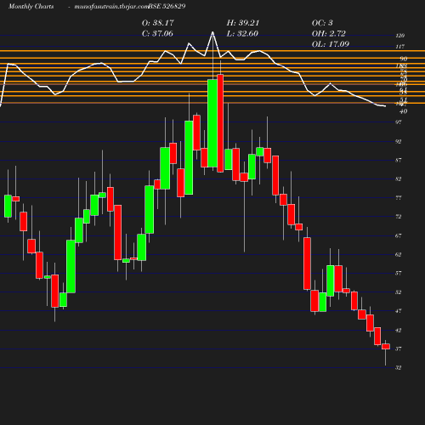Select the open value "O: 38.17"
Viewport: 425px width, 425px height.
158,23
